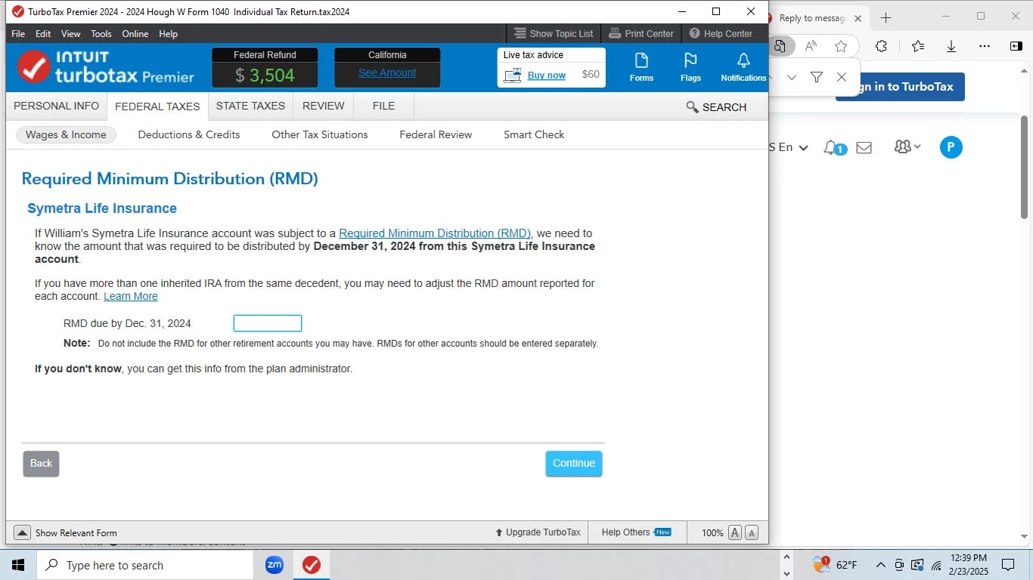This screenshot has height=580, width=1033.
Task: Select the Deductions & Credits section
Action: pos(189,134)
